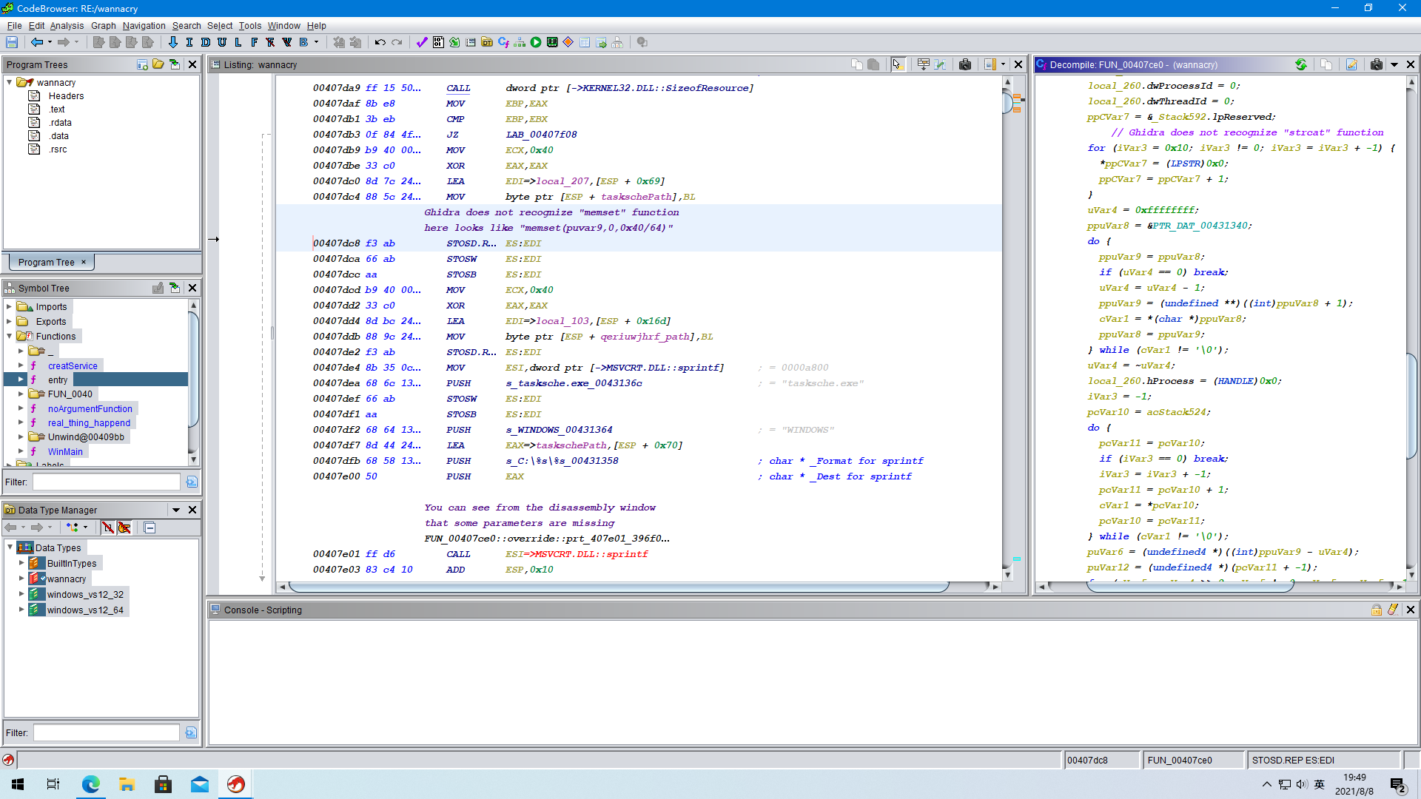Collapse the wannacry program tree root
This screenshot has width=1421, height=799.
(x=9, y=82)
